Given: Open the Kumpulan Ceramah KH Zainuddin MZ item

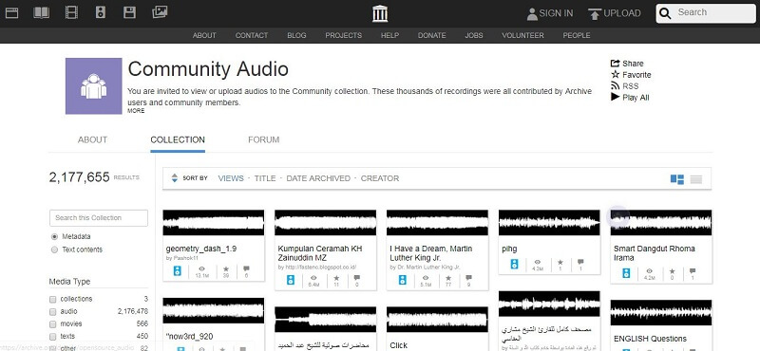Looking at the screenshot, I should point(320,253).
